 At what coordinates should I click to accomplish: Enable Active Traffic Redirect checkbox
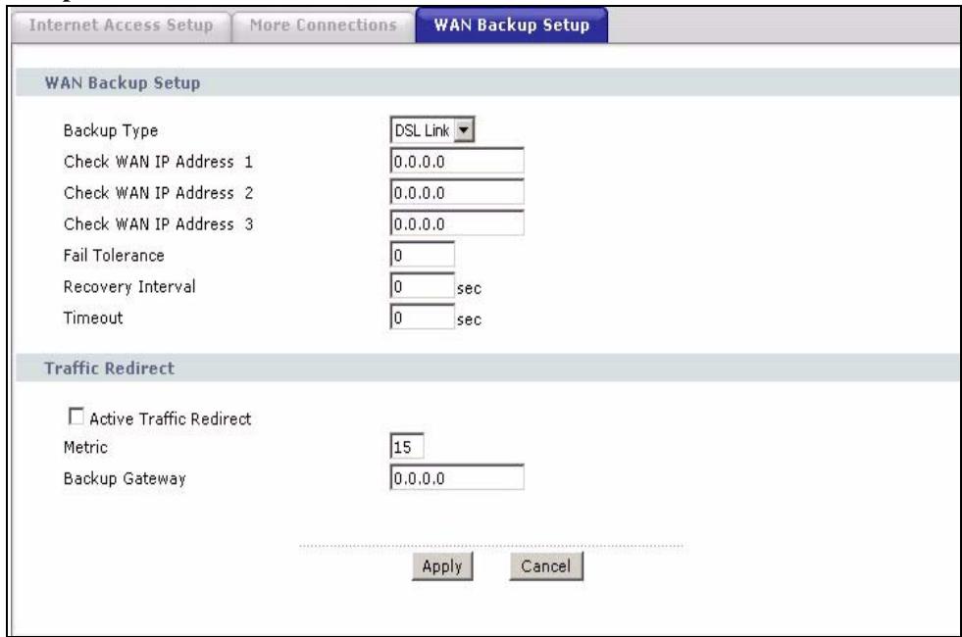pyautogui.click(x=76, y=416)
